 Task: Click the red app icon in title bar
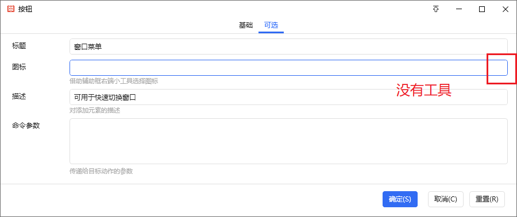[x=11, y=9]
